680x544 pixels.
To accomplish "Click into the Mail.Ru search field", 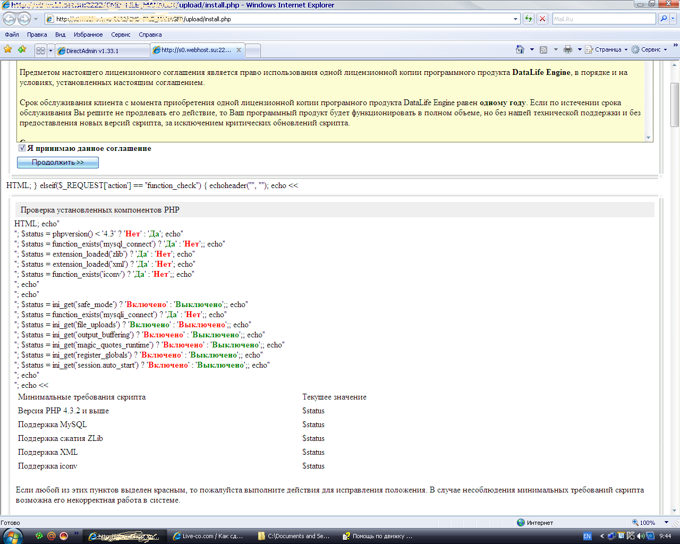I will 603,19.
